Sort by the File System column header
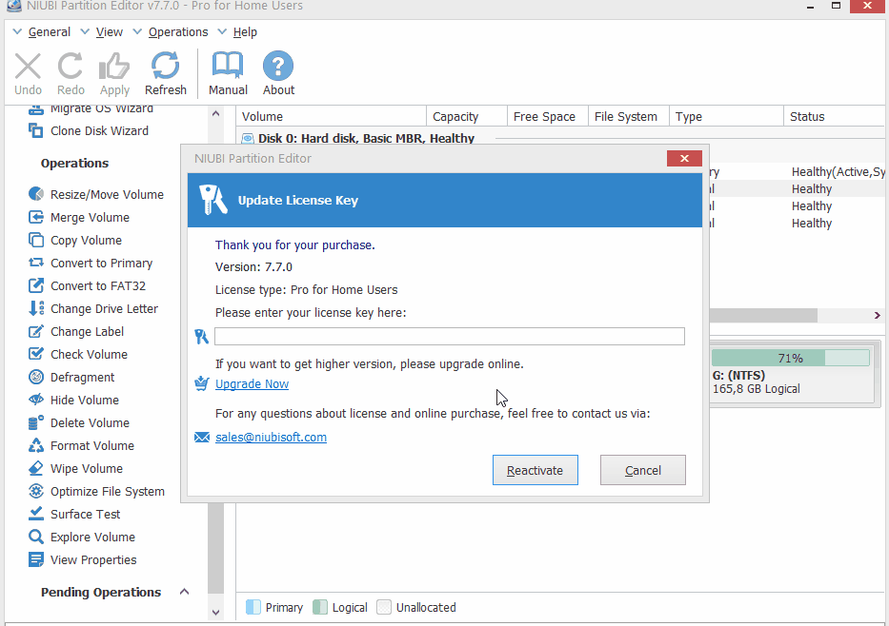The height and width of the screenshot is (626, 889). 629,117
